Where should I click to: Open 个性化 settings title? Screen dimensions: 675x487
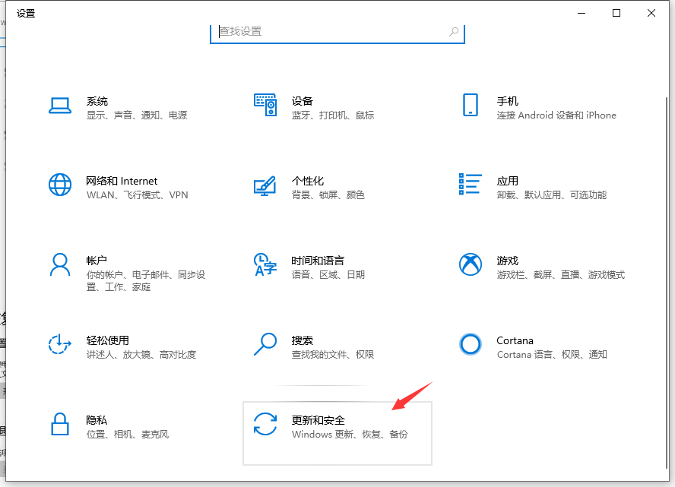pos(307,181)
